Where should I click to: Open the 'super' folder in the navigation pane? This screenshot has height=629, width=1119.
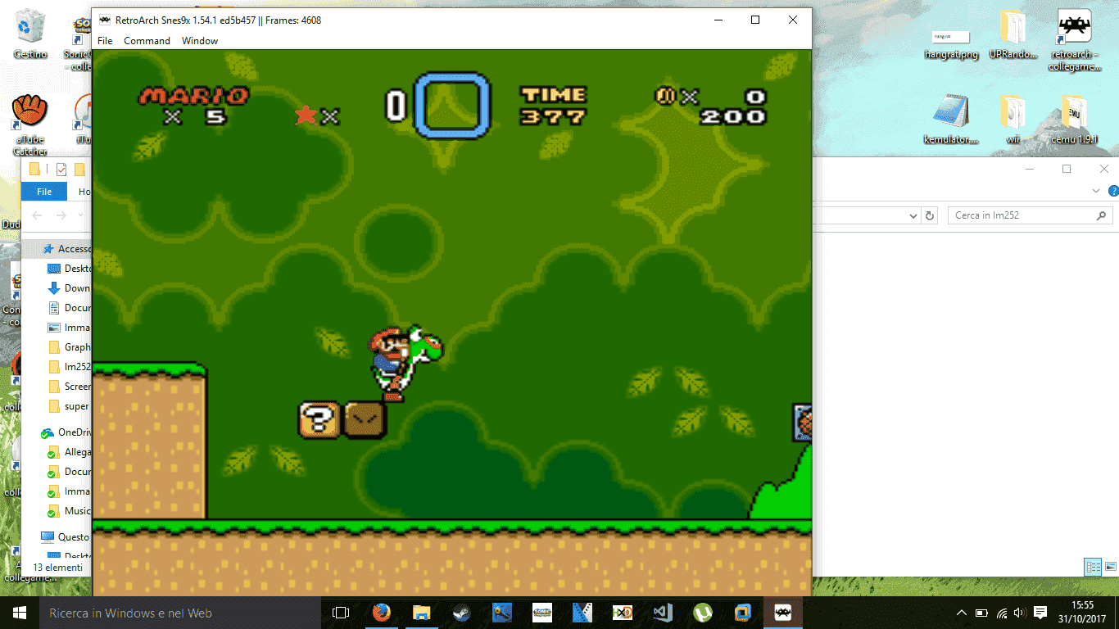coord(69,405)
